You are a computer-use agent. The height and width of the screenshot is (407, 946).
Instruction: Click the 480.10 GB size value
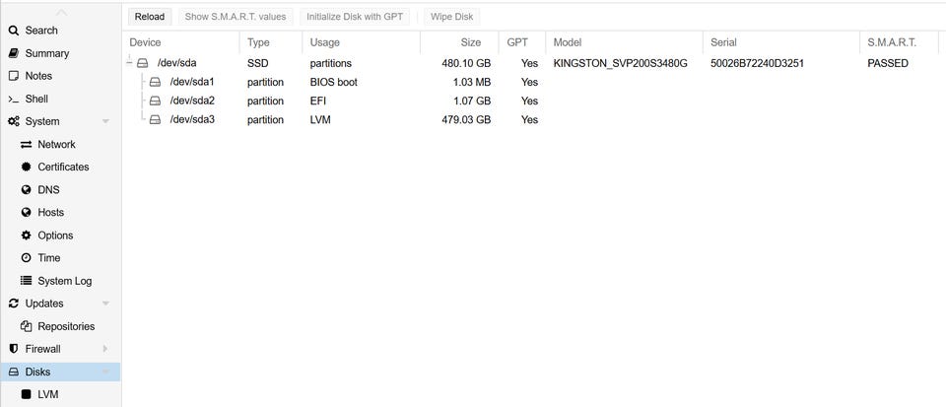[466, 63]
